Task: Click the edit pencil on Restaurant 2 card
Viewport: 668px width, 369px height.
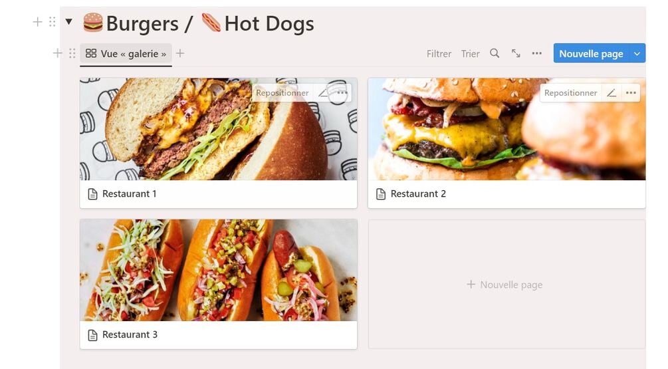Action: pyautogui.click(x=612, y=93)
